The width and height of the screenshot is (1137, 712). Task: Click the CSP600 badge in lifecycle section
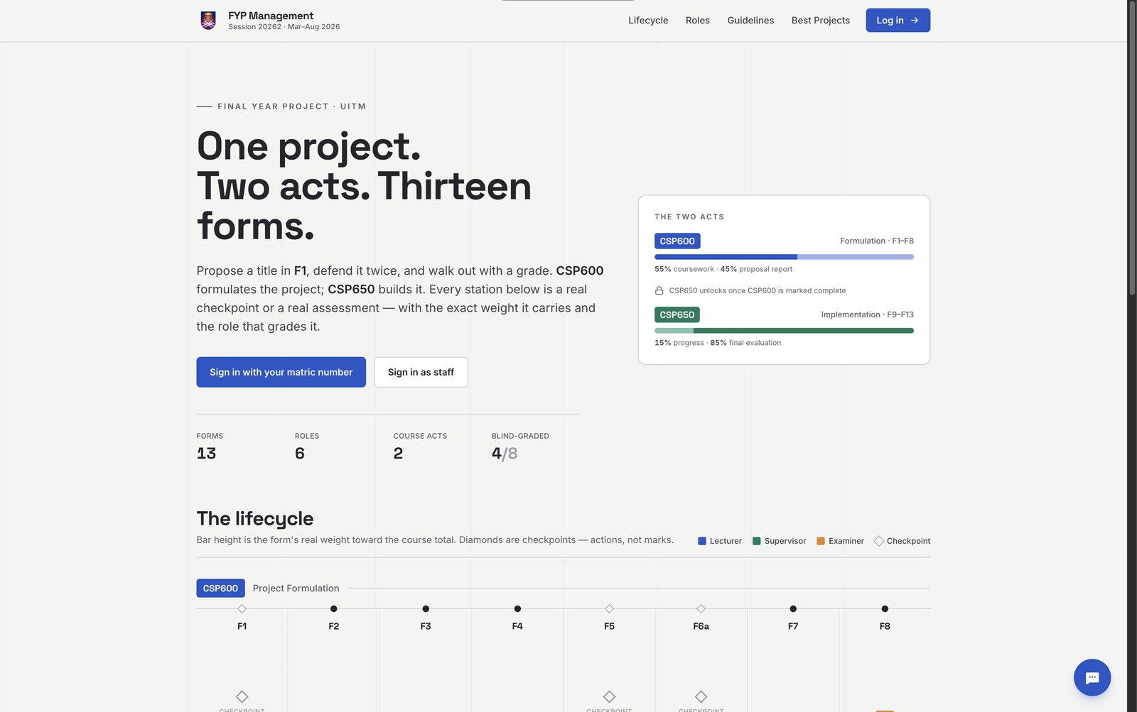220,588
